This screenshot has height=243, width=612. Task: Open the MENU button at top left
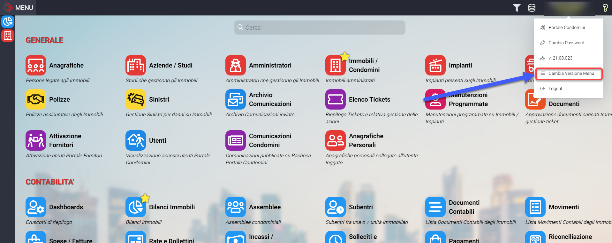coord(18,8)
